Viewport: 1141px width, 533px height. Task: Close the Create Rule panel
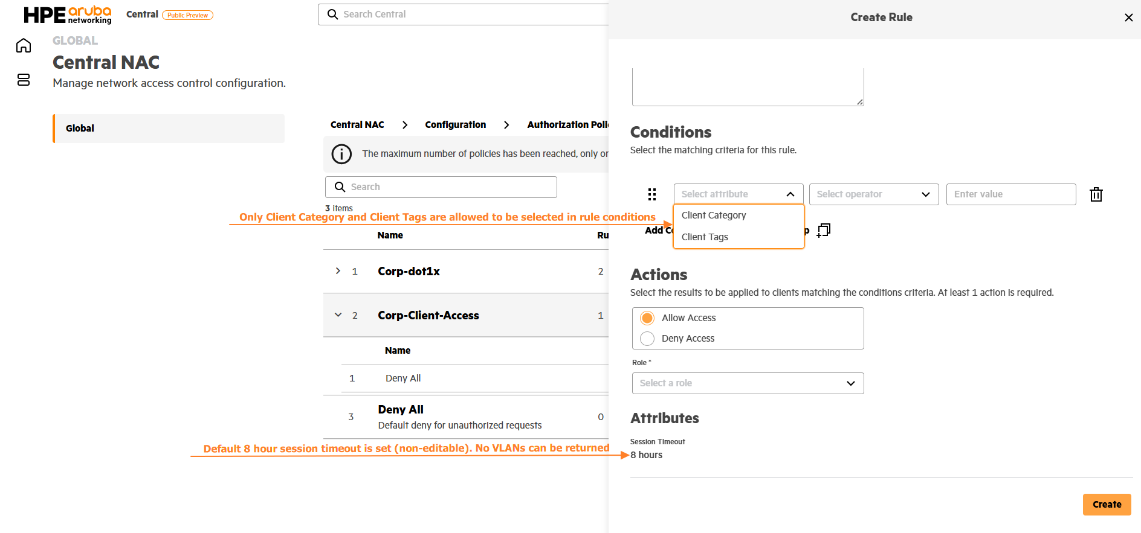(1128, 18)
